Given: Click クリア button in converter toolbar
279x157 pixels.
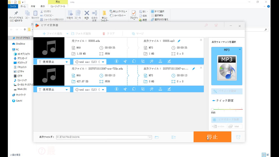Looking at the screenshot, I should click(108, 34).
